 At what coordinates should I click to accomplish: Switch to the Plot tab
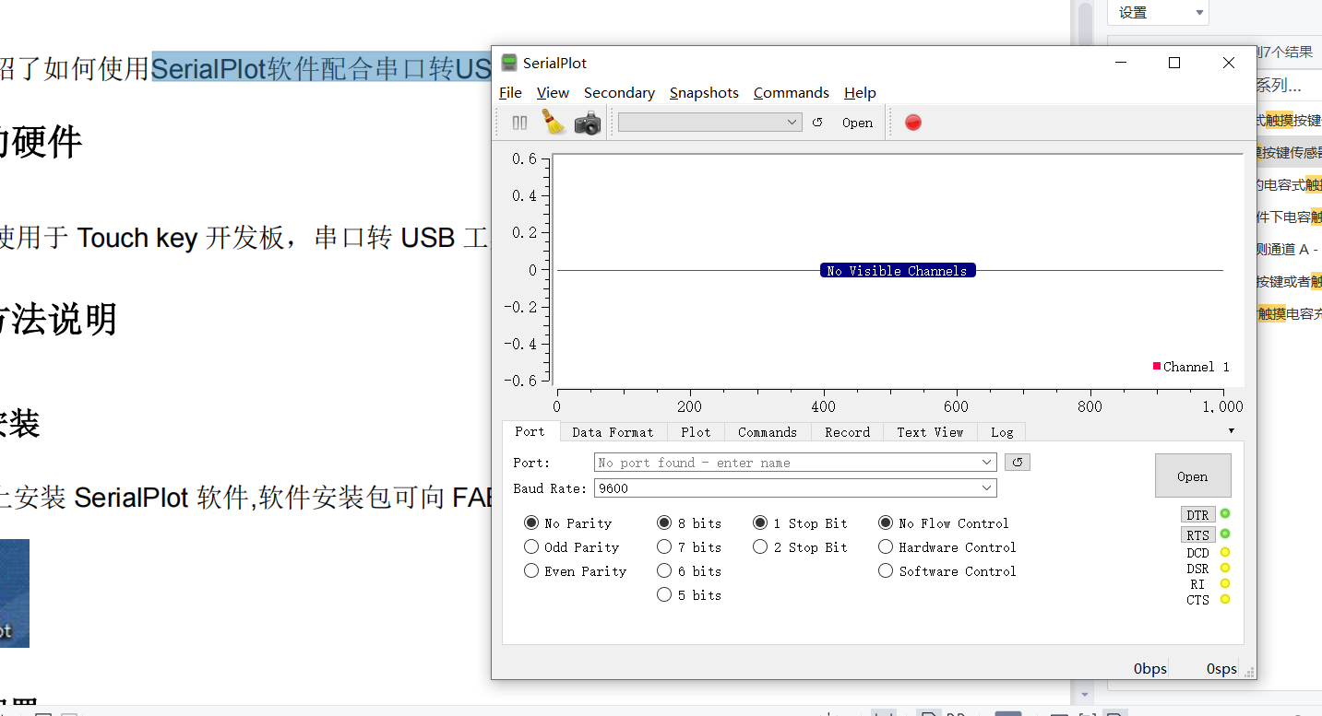(x=696, y=432)
